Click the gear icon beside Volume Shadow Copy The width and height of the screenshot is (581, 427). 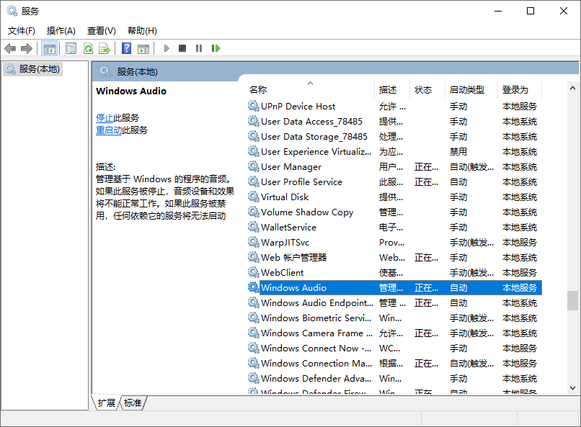coord(254,212)
